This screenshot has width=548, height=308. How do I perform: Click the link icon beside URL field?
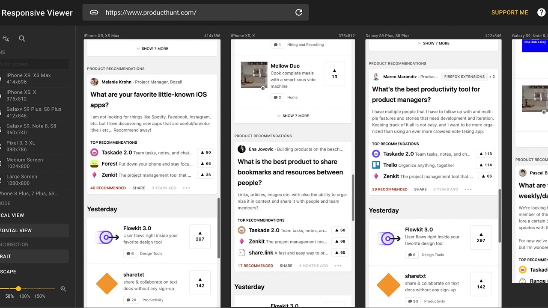[94, 12]
